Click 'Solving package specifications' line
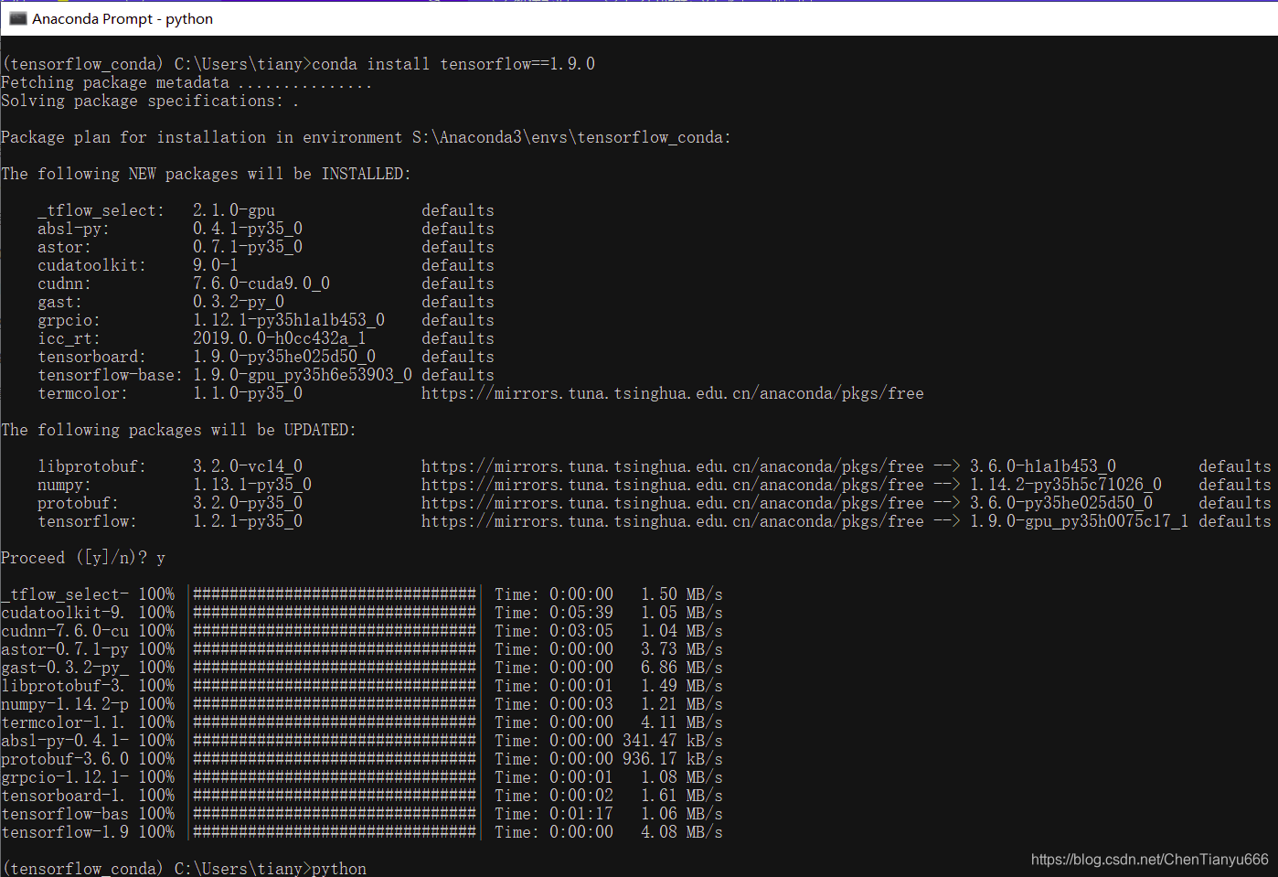The width and height of the screenshot is (1278, 877). click(150, 101)
